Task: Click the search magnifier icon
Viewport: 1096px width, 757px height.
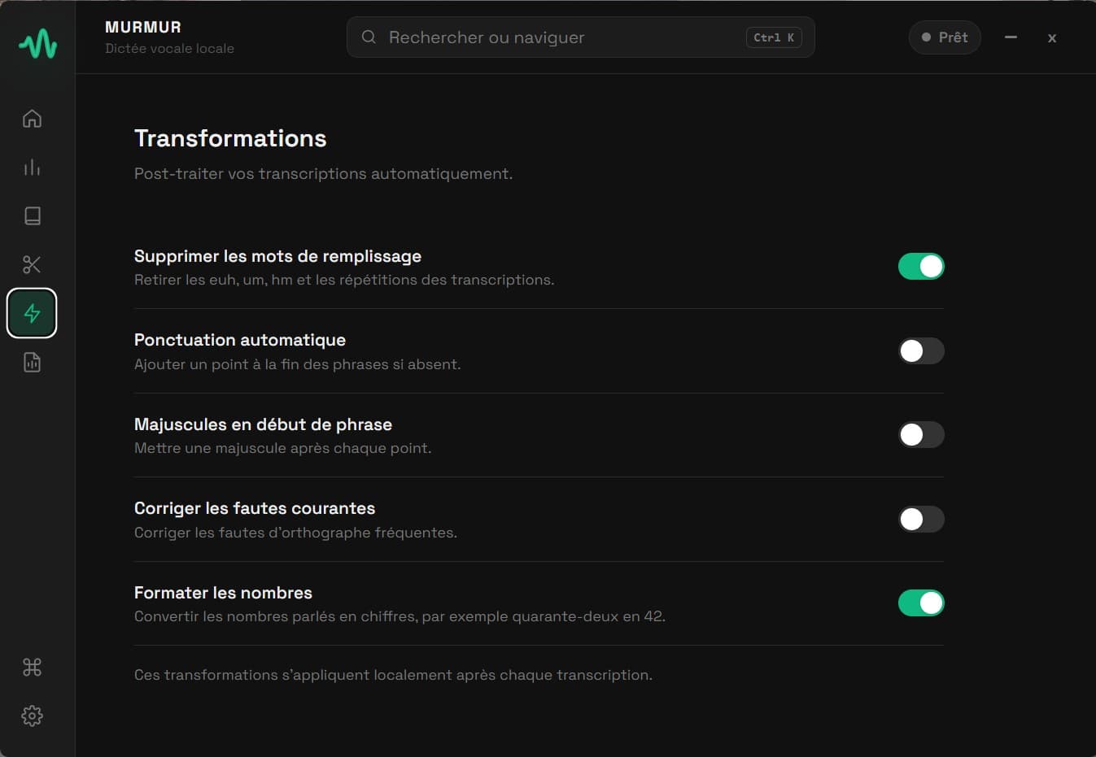Action: click(369, 37)
